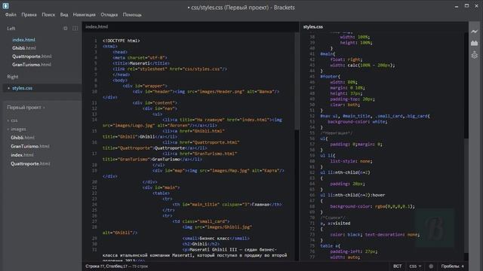Click 'background-color: white' line in styles.css
Viewport: 483px width, 271px height.
[x=357, y=122]
